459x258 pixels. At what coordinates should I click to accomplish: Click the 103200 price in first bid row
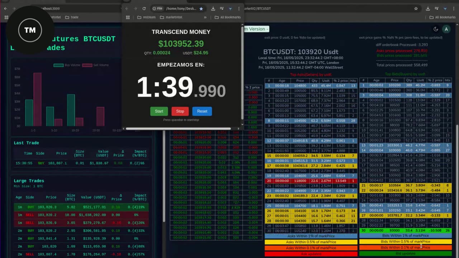coord(394,85)
